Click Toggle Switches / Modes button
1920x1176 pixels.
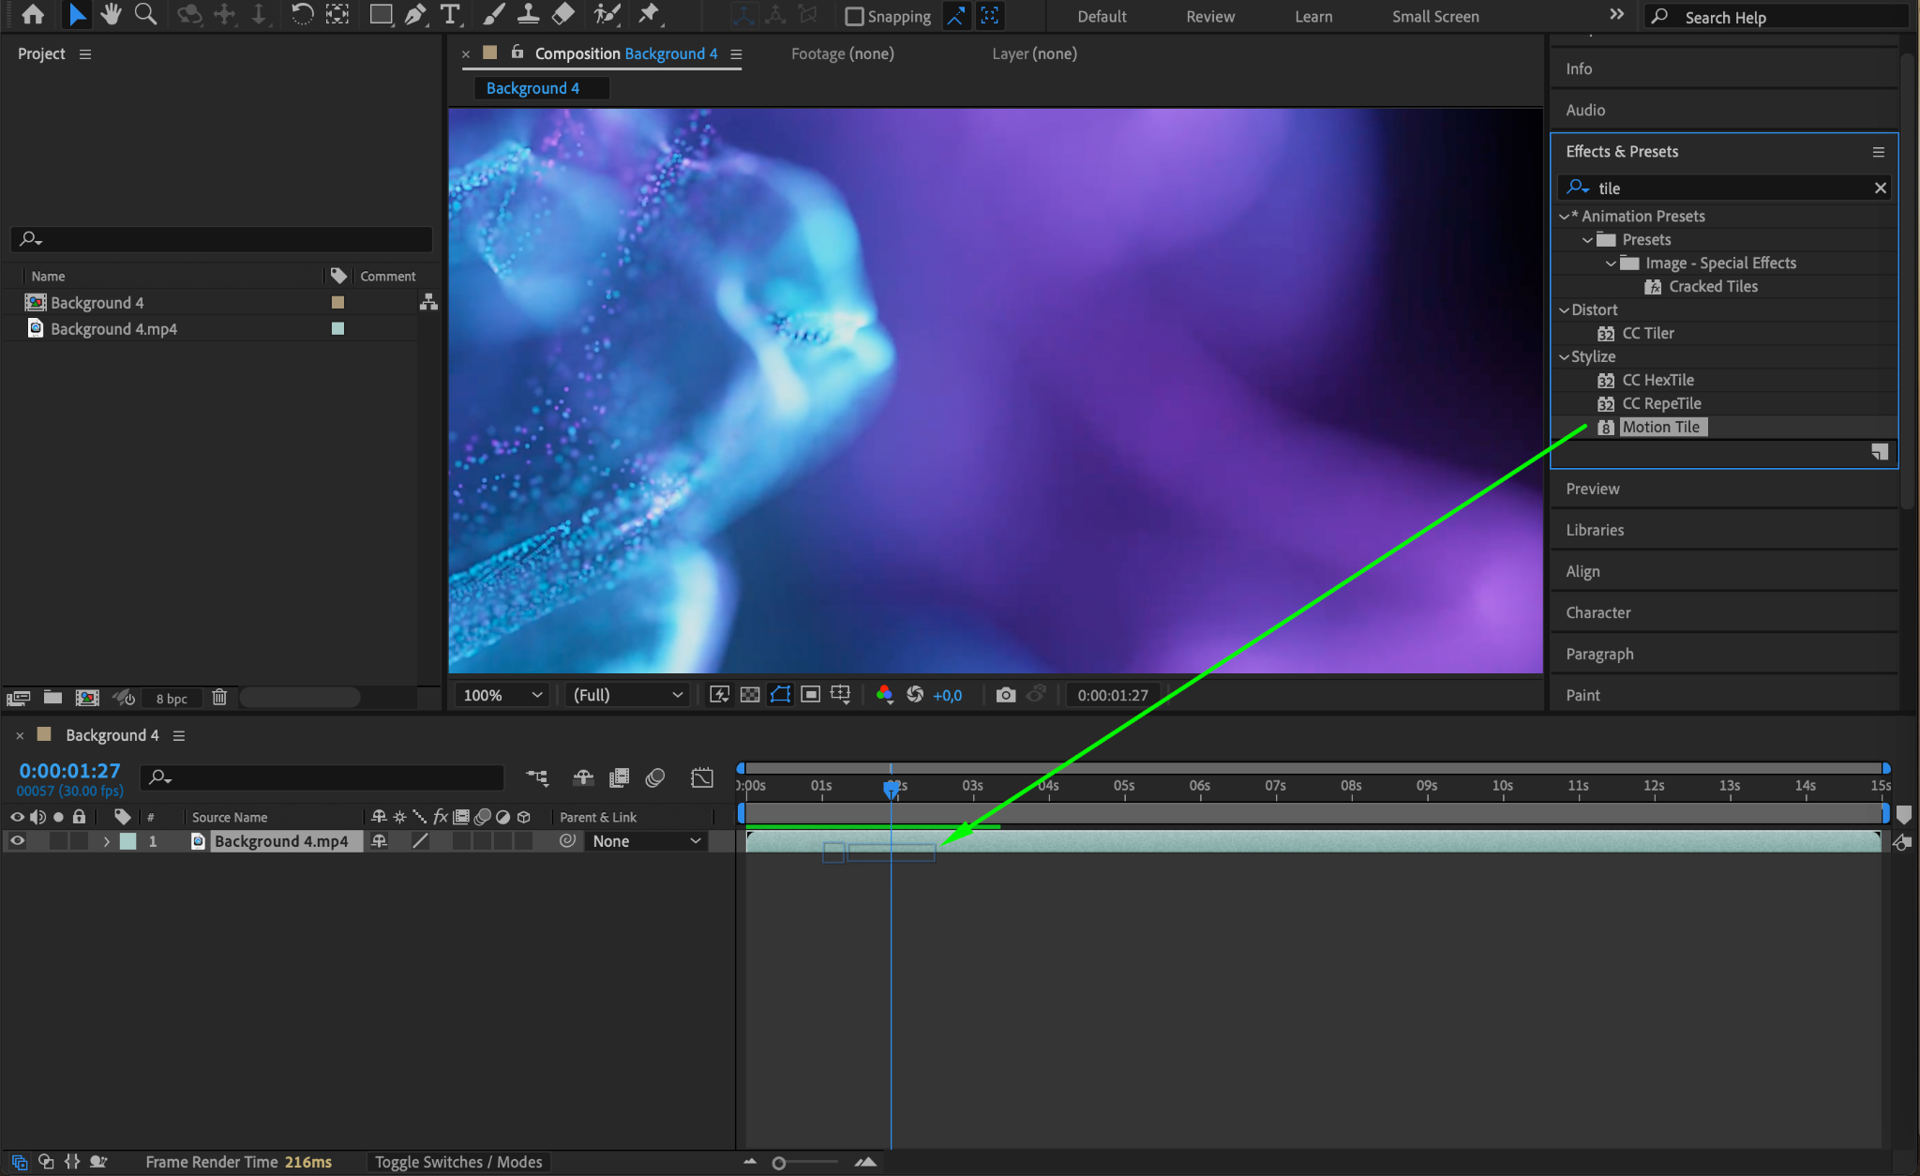458,1162
